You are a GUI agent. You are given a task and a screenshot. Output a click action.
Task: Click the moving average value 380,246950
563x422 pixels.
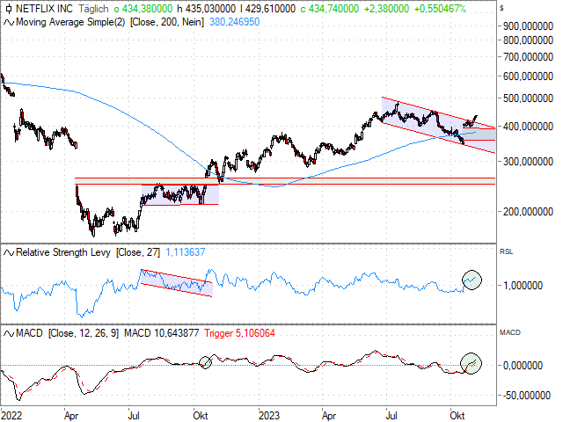pos(235,22)
